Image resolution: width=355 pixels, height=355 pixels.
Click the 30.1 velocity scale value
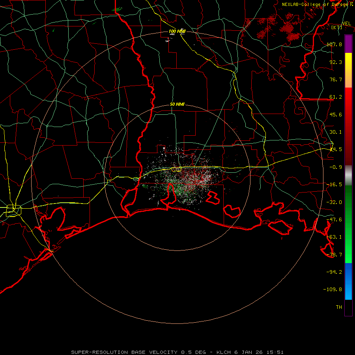(336, 132)
